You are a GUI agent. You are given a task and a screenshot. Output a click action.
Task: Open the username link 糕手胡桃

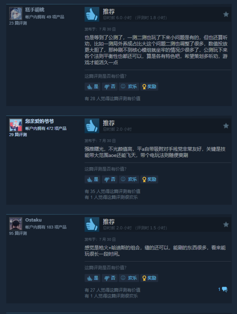(x=35, y=10)
